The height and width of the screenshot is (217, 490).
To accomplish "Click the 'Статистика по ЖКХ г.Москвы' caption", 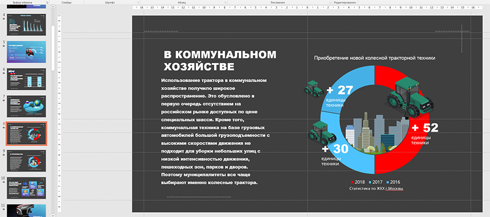I will (376, 189).
